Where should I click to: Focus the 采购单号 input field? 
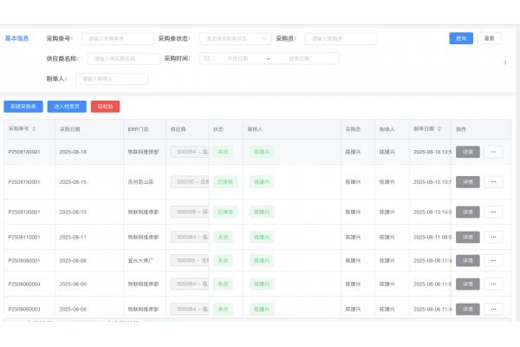[x=117, y=38]
